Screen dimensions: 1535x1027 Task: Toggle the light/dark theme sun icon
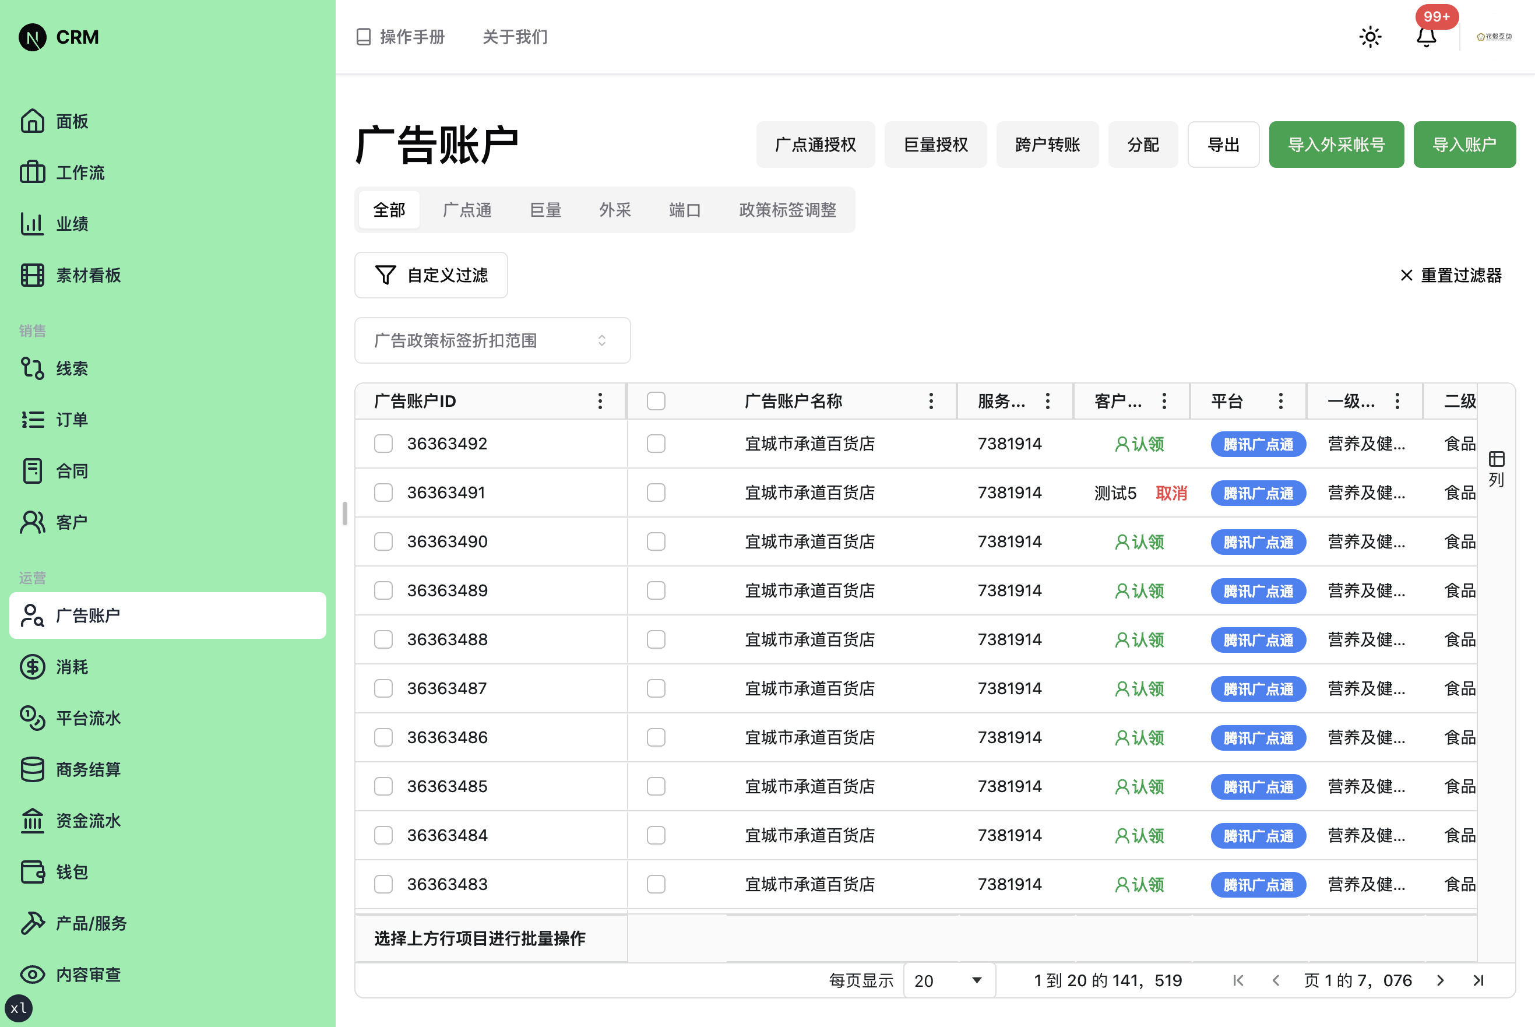1370,37
